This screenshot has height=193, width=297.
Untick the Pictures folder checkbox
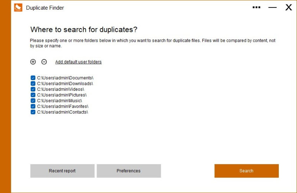click(33, 95)
